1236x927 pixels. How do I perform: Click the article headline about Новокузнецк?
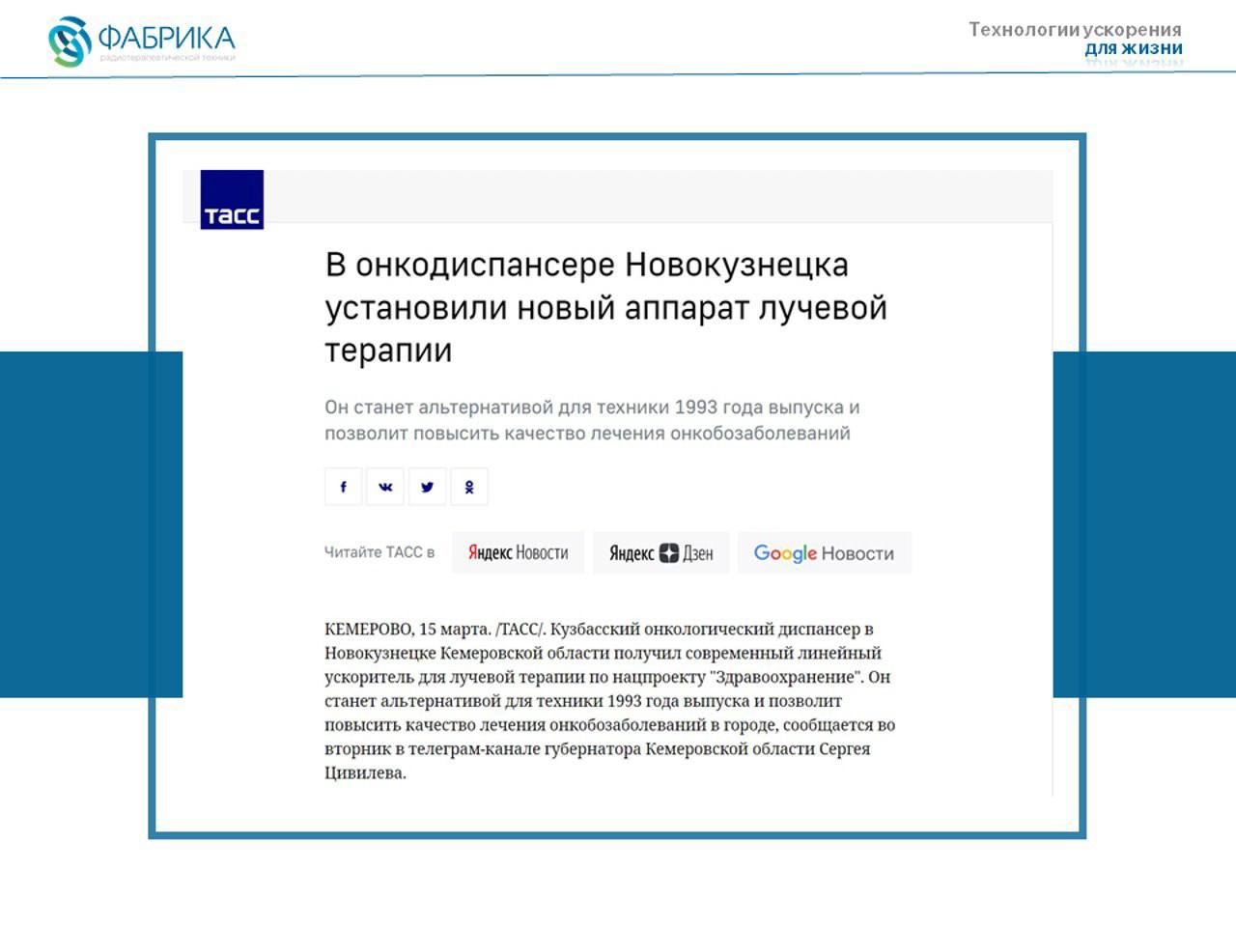coord(605,307)
